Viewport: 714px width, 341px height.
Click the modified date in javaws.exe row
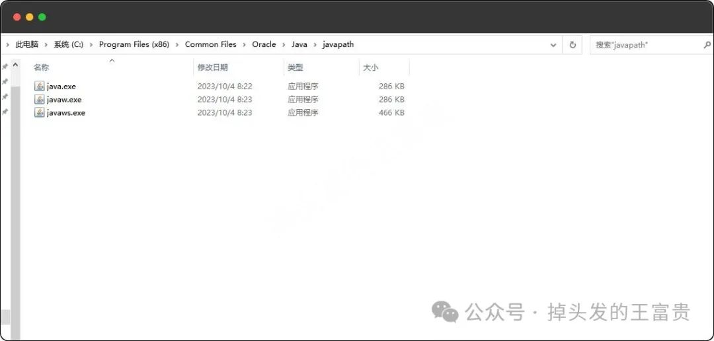click(x=225, y=112)
